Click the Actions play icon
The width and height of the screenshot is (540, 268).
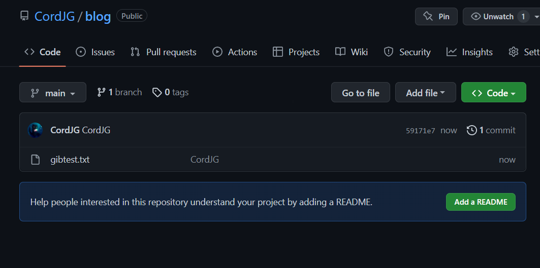(217, 52)
